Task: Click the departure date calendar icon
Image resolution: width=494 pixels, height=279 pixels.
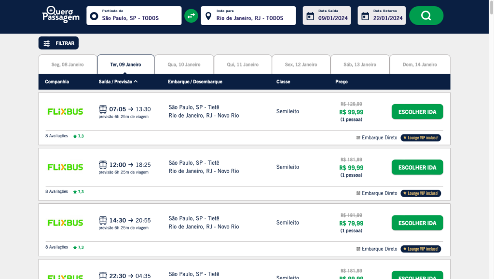Action: point(310,16)
